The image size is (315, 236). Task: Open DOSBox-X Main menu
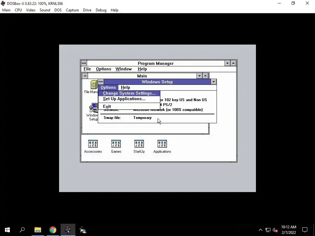click(6, 10)
